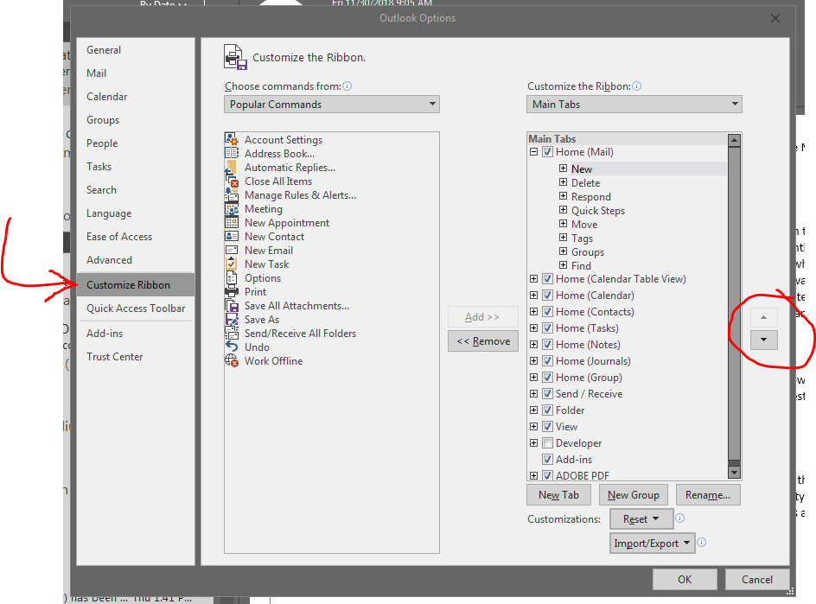The image size is (816, 604).
Task: Click the Undo arrow icon
Action: tap(232, 347)
